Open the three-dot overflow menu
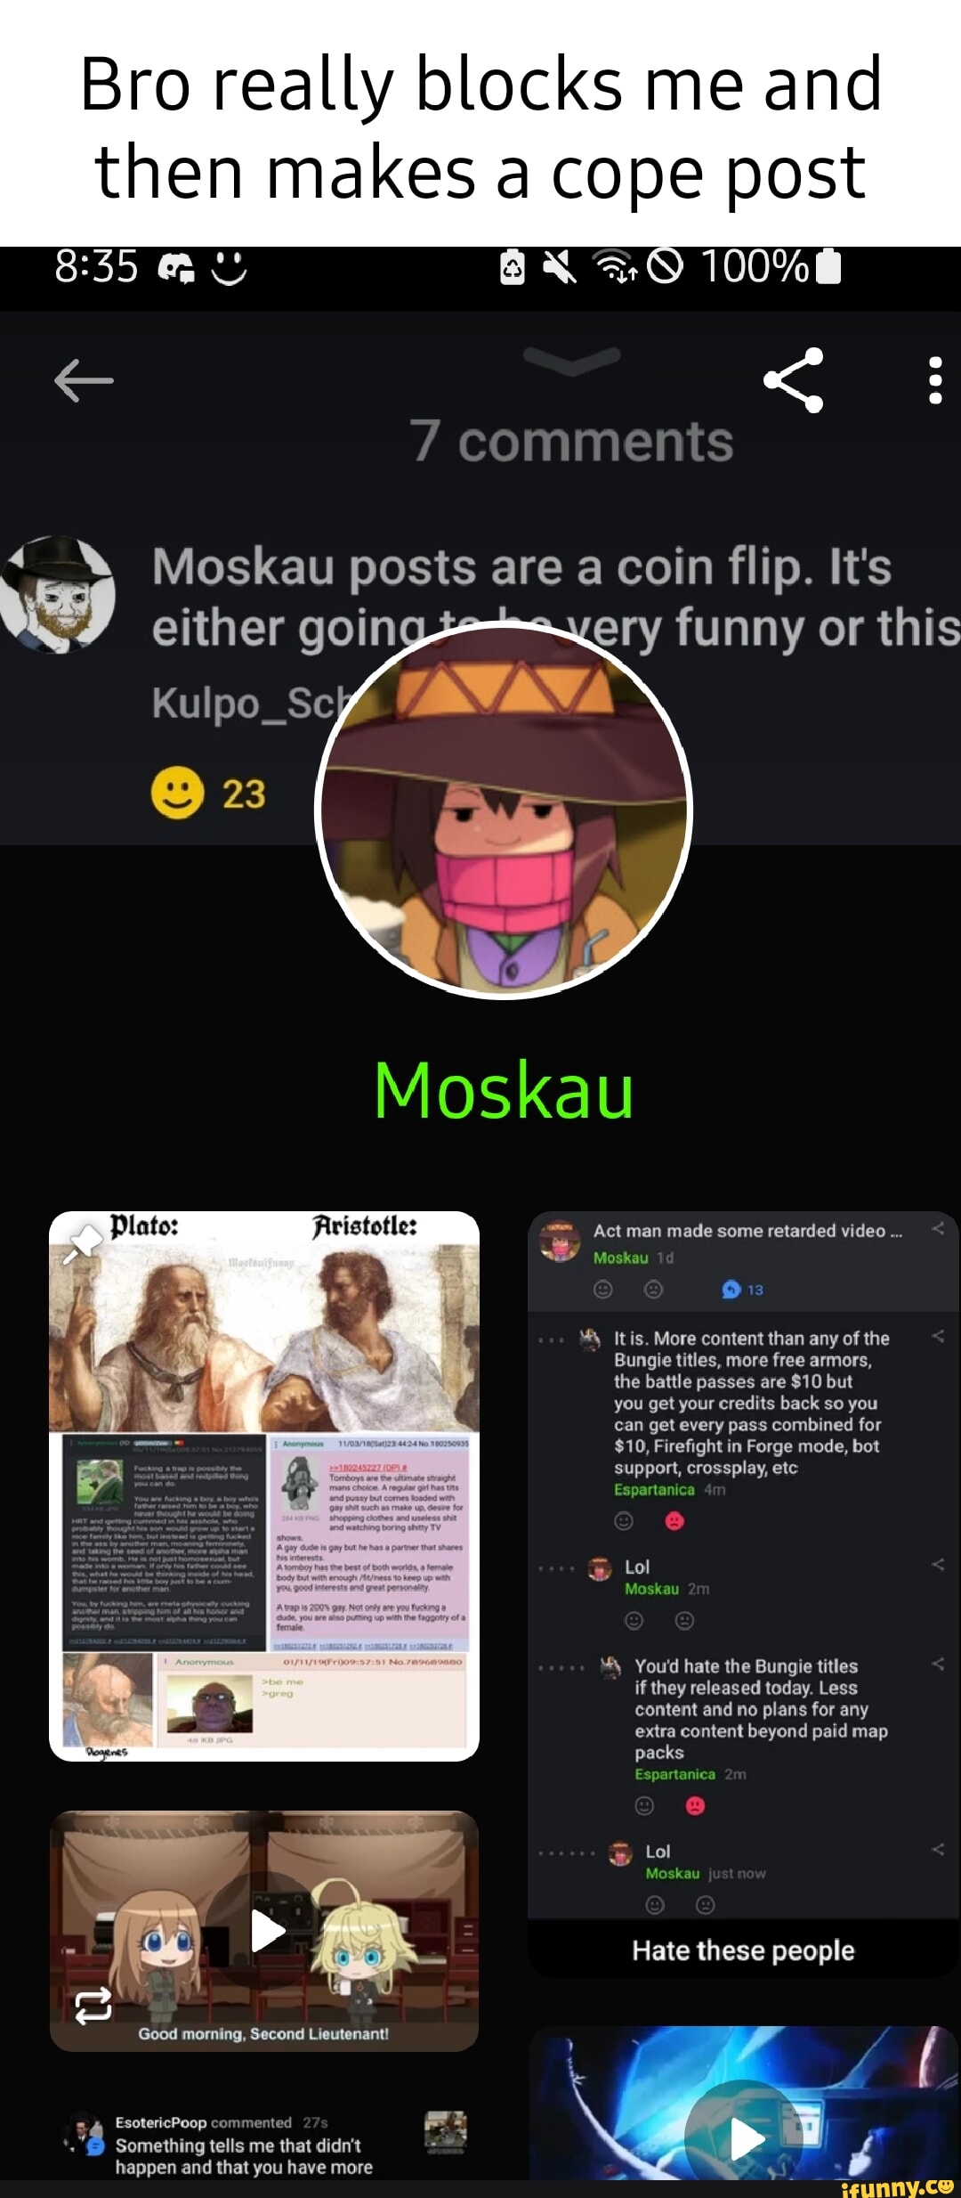Image resolution: width=961 pixels, height=2198 pixels. (934, 380)
